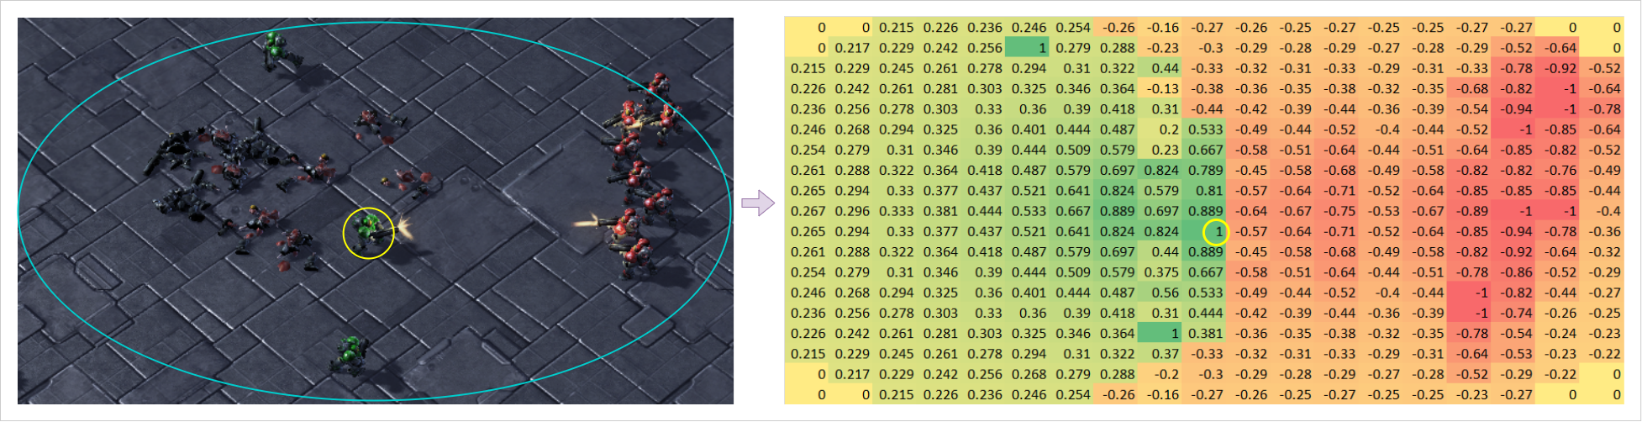Image resolution: width=1642 pixels, height=422 pixels.
Task: Select the cell showing 0.375
Action: point(1160,272)
